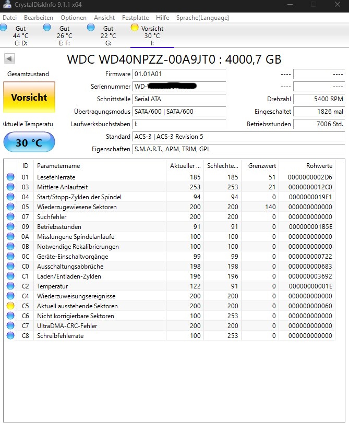Image resolution: width=349 pixels, height=423 pixels.
Task: Click the Firmware field 01.01A01
Action: click(x=179, y=74)
